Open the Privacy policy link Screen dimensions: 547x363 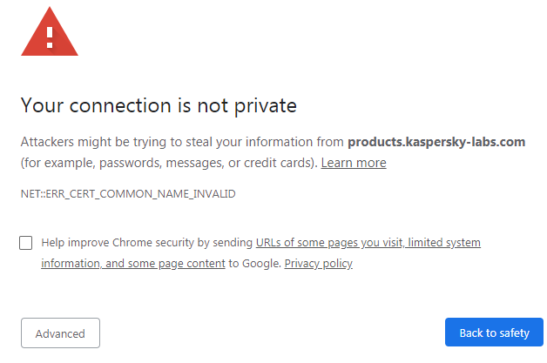pyautogui.click(x=319, y=264)
